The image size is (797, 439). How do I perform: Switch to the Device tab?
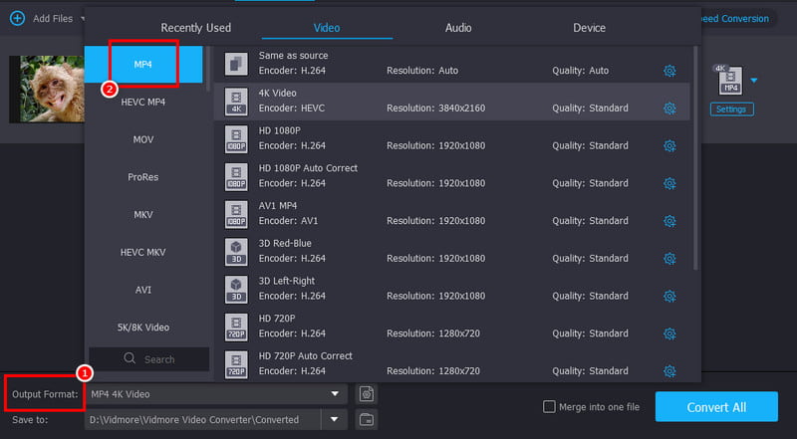pos(589,28)
